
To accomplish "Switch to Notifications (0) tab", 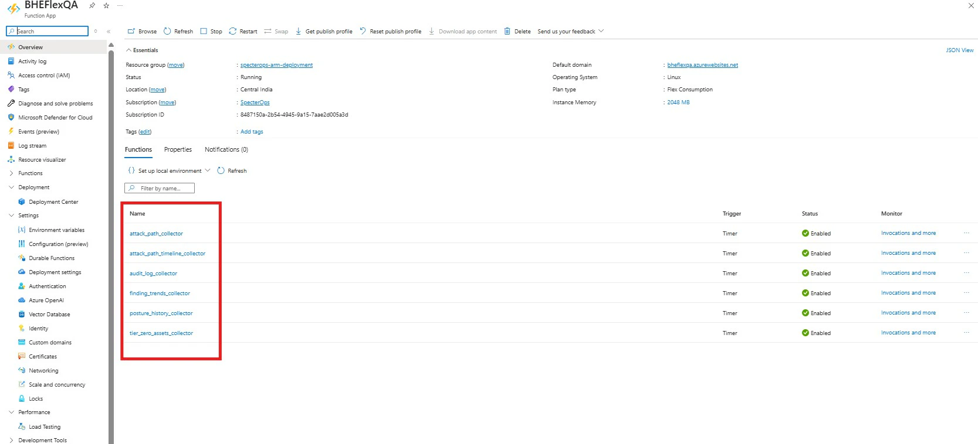I will [x=226, y=149].
